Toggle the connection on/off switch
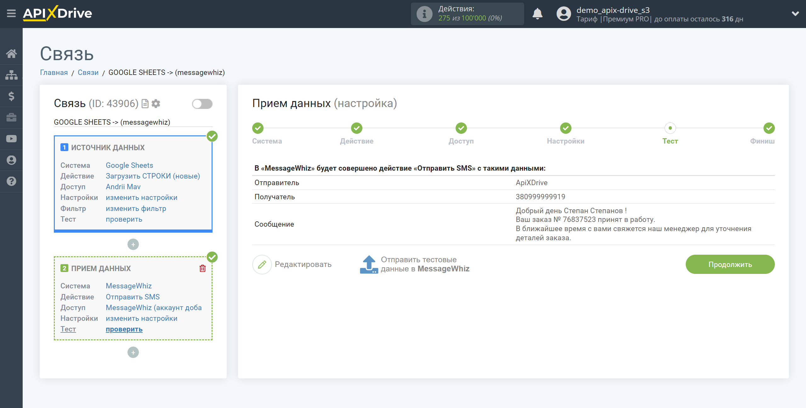Image resolution: width=806 pixels, height=408 pixels. coord(202,104)
